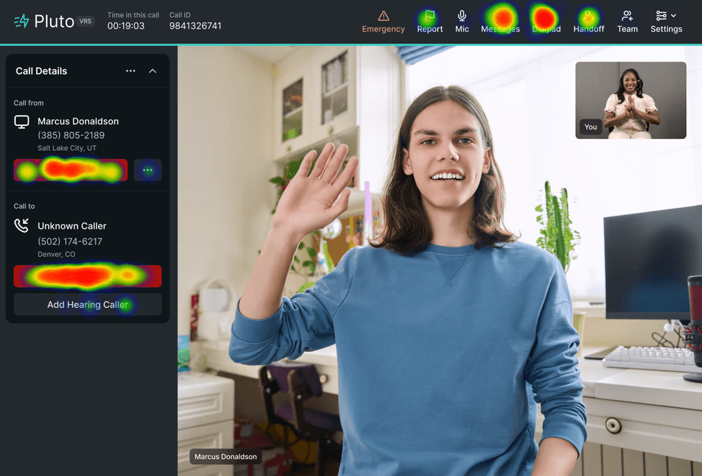
Task: Click the VRS badge
Action: point(85,21)
